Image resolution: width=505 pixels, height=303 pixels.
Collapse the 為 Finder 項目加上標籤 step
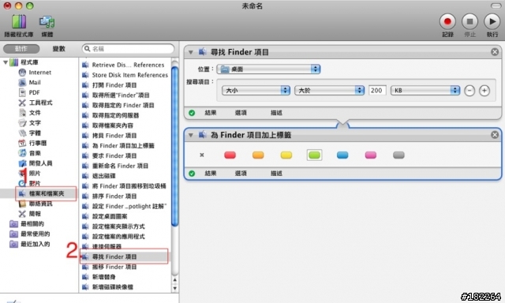(x=191, y=135)
